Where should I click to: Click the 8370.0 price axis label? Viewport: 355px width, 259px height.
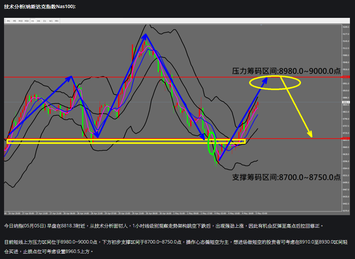346,211
